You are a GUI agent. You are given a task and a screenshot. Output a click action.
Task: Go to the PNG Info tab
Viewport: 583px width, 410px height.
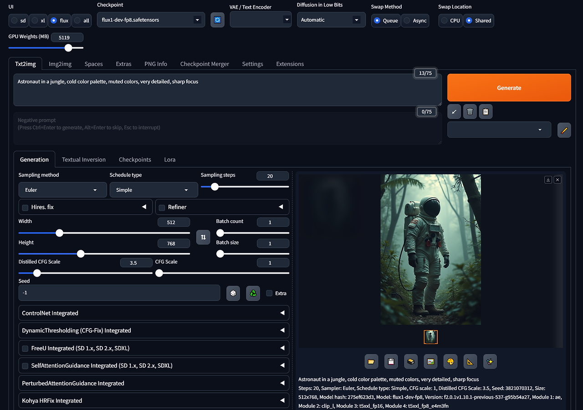[x=156, y=64]
